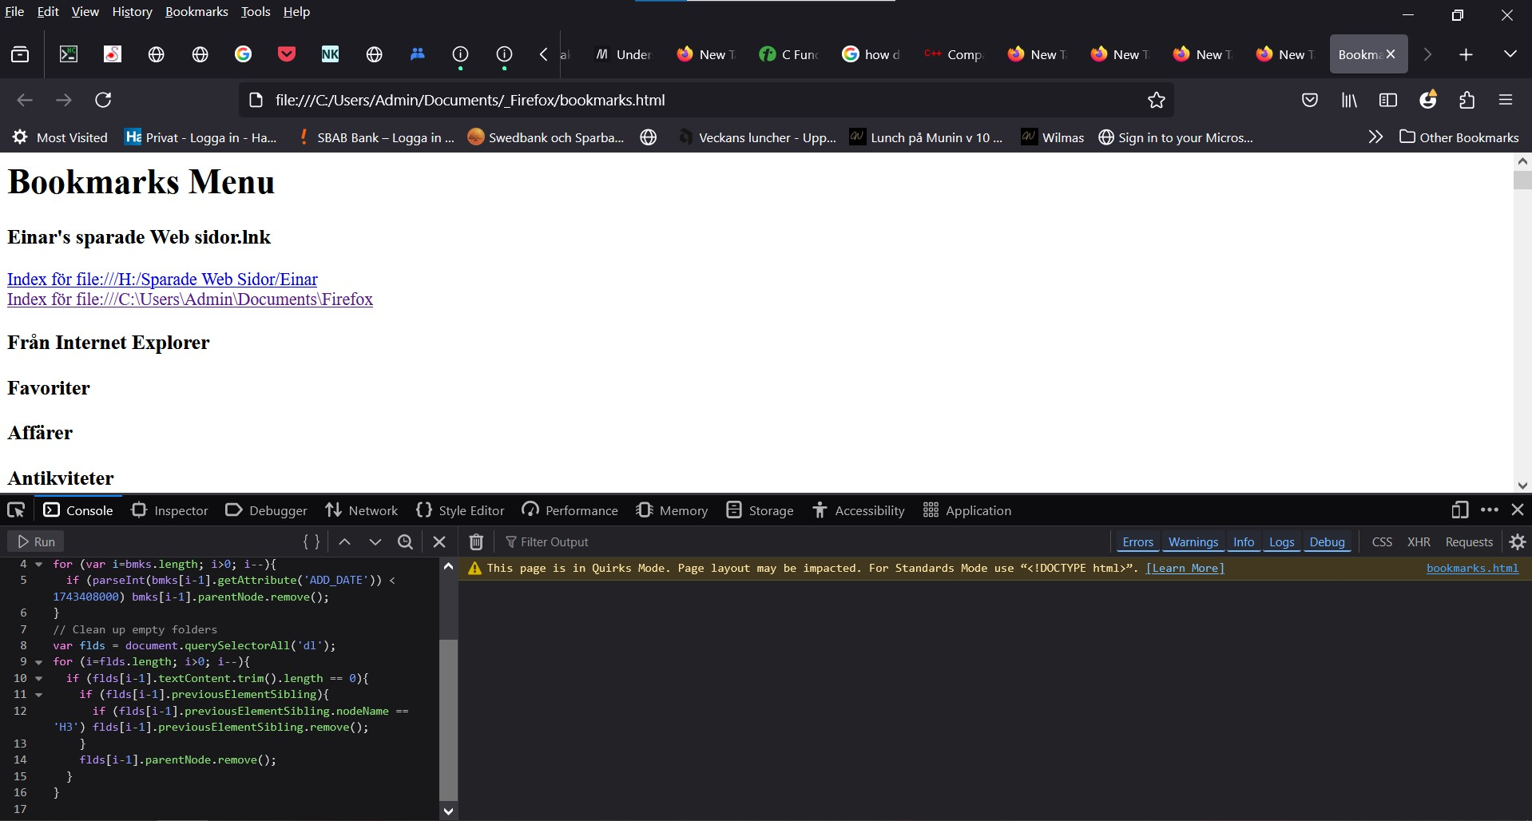Open the History menu
The width and height of the screenshot is (1532, 821).
tap(132, 12)
